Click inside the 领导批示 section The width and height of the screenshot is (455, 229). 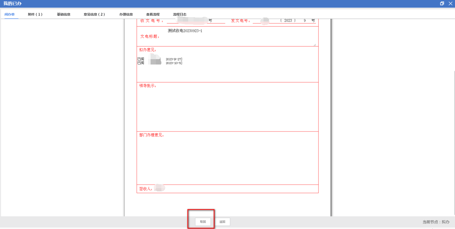(x=227, y=108)
